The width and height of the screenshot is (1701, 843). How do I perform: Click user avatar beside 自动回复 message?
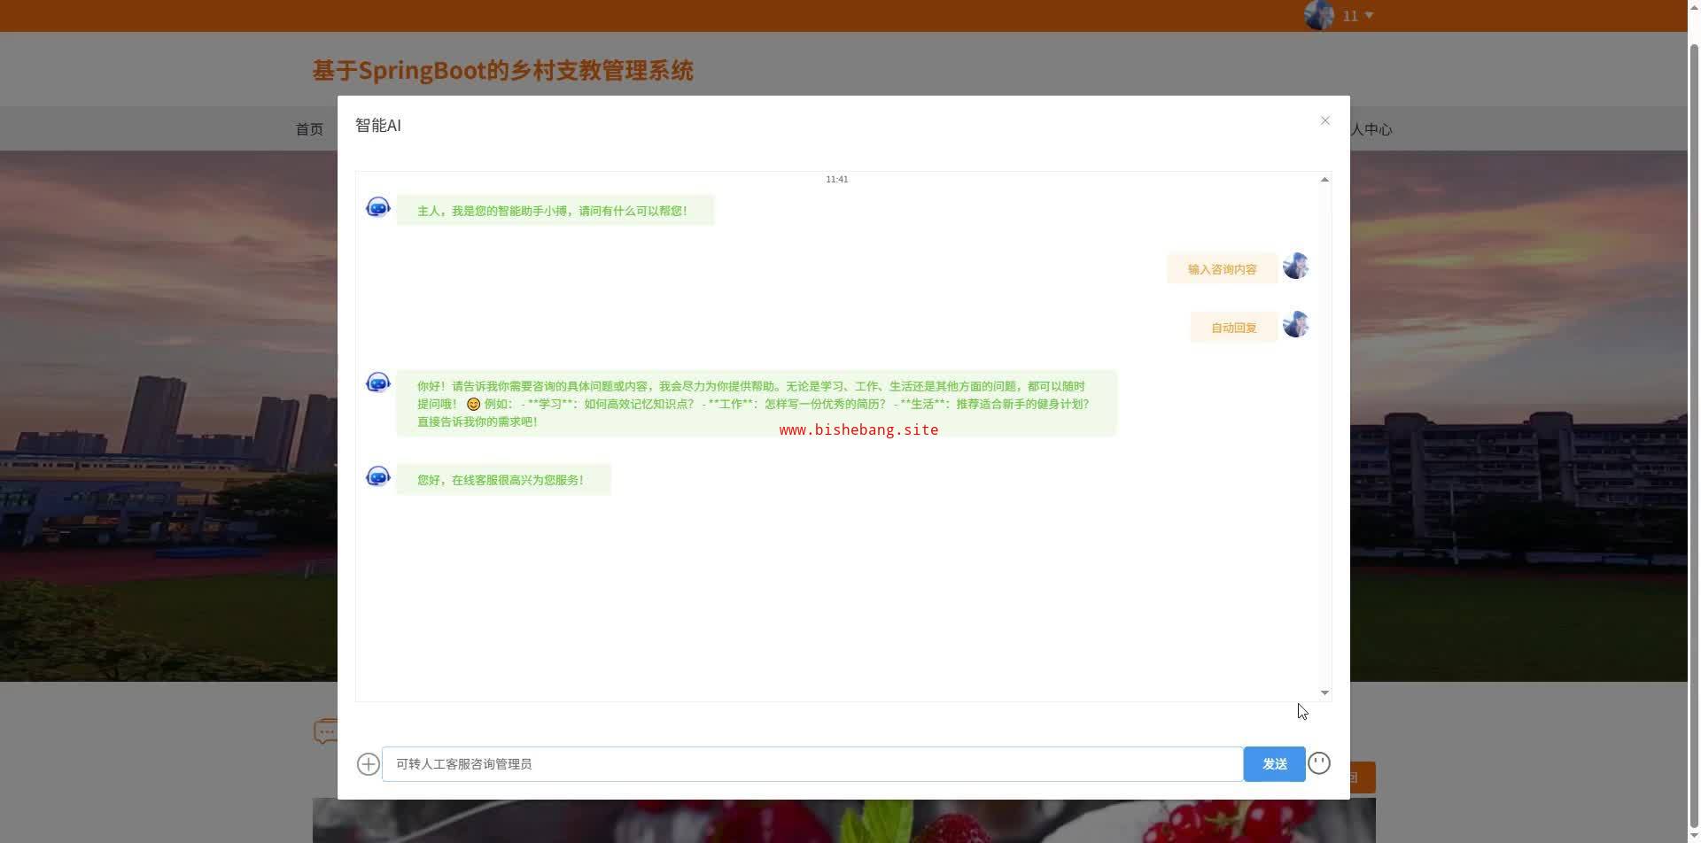point(1295,324)
